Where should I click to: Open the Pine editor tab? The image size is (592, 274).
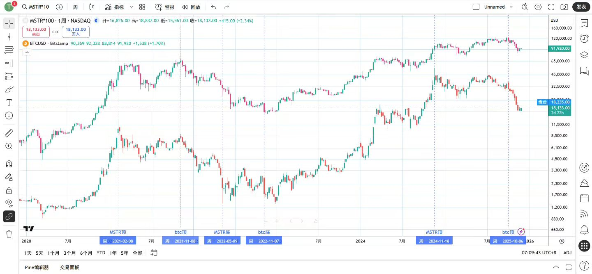point(37,267)
